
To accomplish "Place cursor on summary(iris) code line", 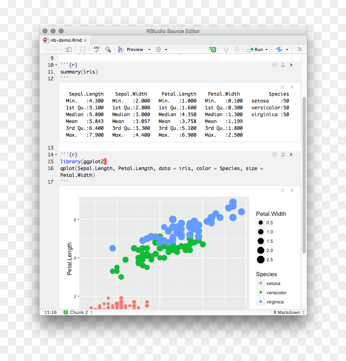I will pyautogui.click(x=79, y=72).
